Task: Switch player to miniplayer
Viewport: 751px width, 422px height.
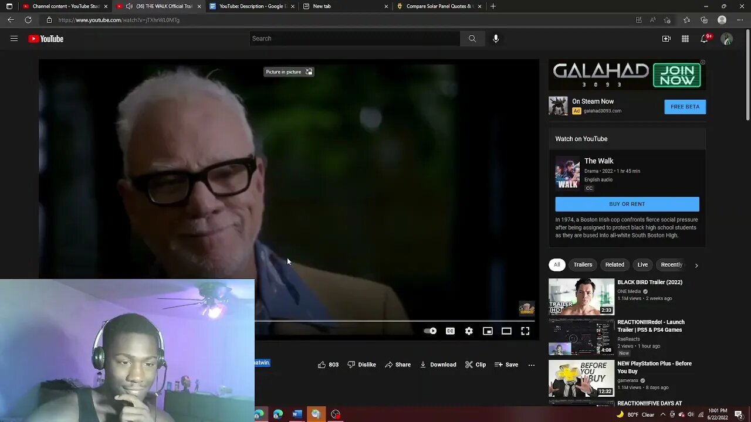Action: pos(488,331)
